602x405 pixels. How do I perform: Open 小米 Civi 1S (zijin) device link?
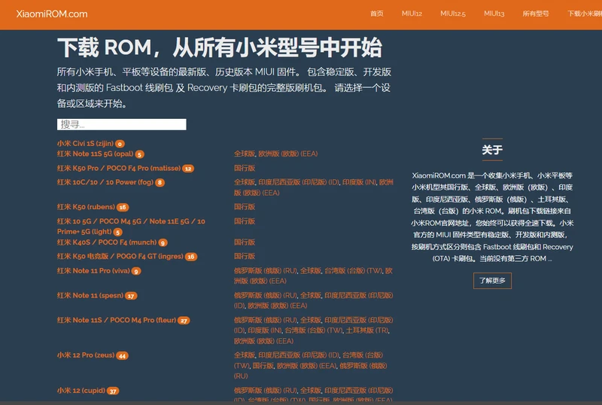point(85,143)
